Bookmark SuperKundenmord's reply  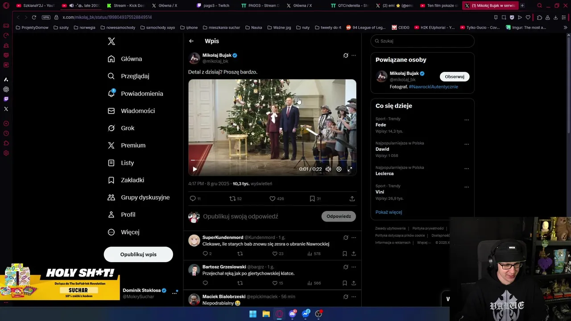[345, 254]
